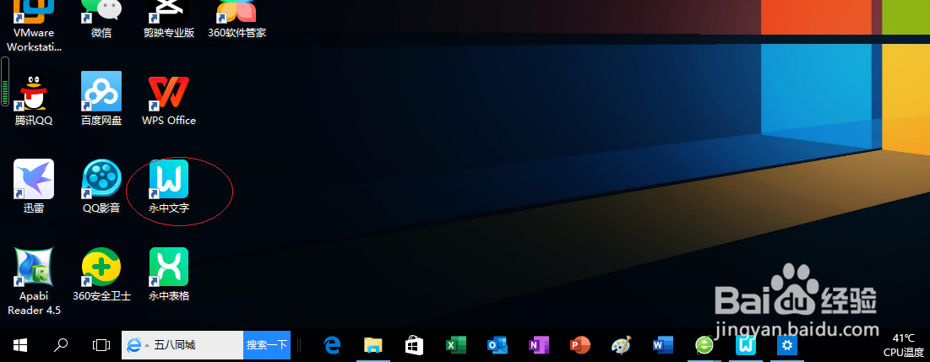Open the VMware Workstation desktop shortcut
This screenshot has height=362, width=930.
34,24
